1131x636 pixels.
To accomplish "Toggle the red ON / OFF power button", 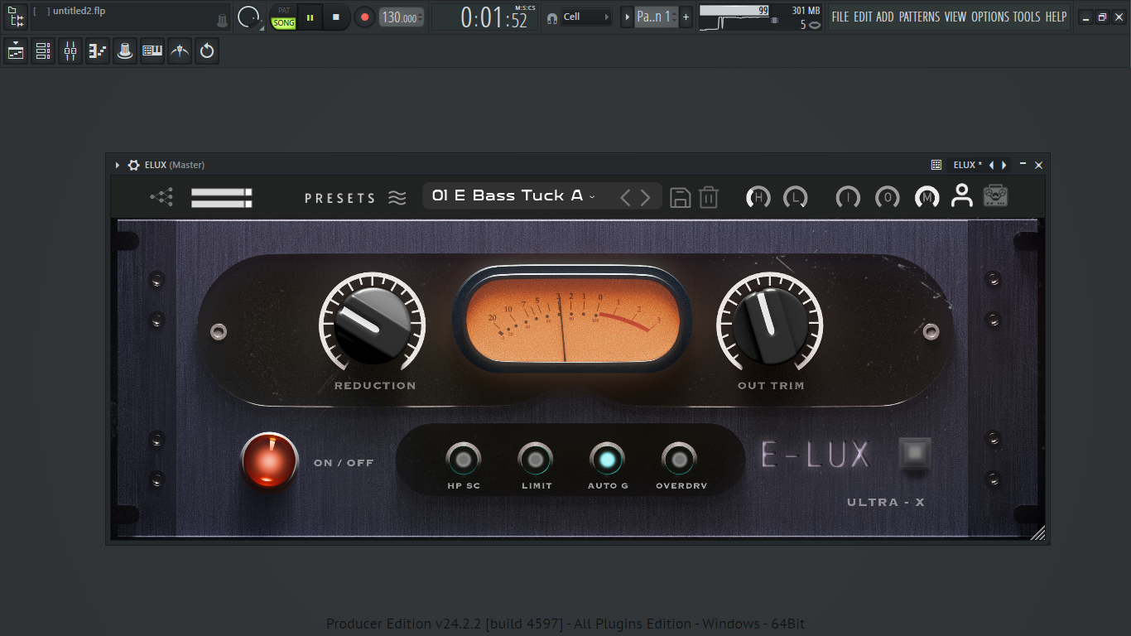I will click(269, 460).
